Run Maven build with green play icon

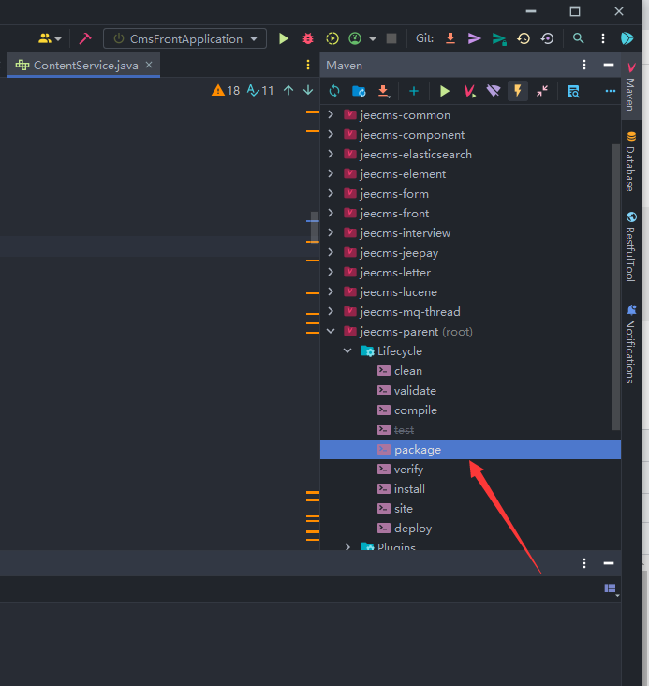click(x=445, y=91)
